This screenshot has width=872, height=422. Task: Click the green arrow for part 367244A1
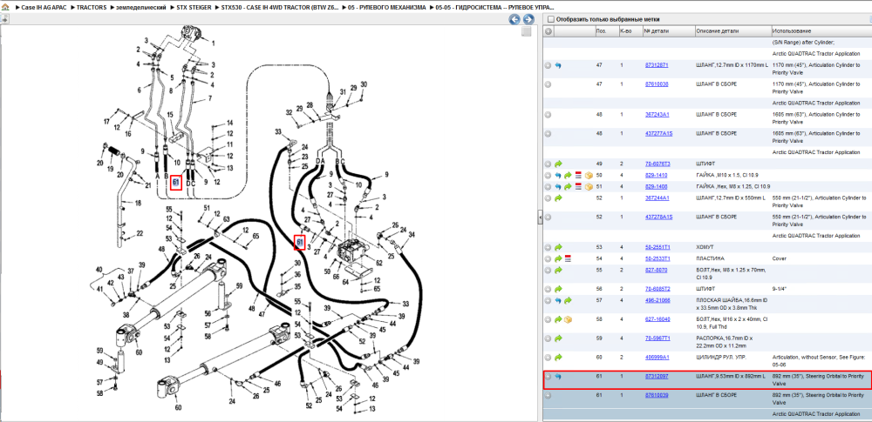point(558,198)
